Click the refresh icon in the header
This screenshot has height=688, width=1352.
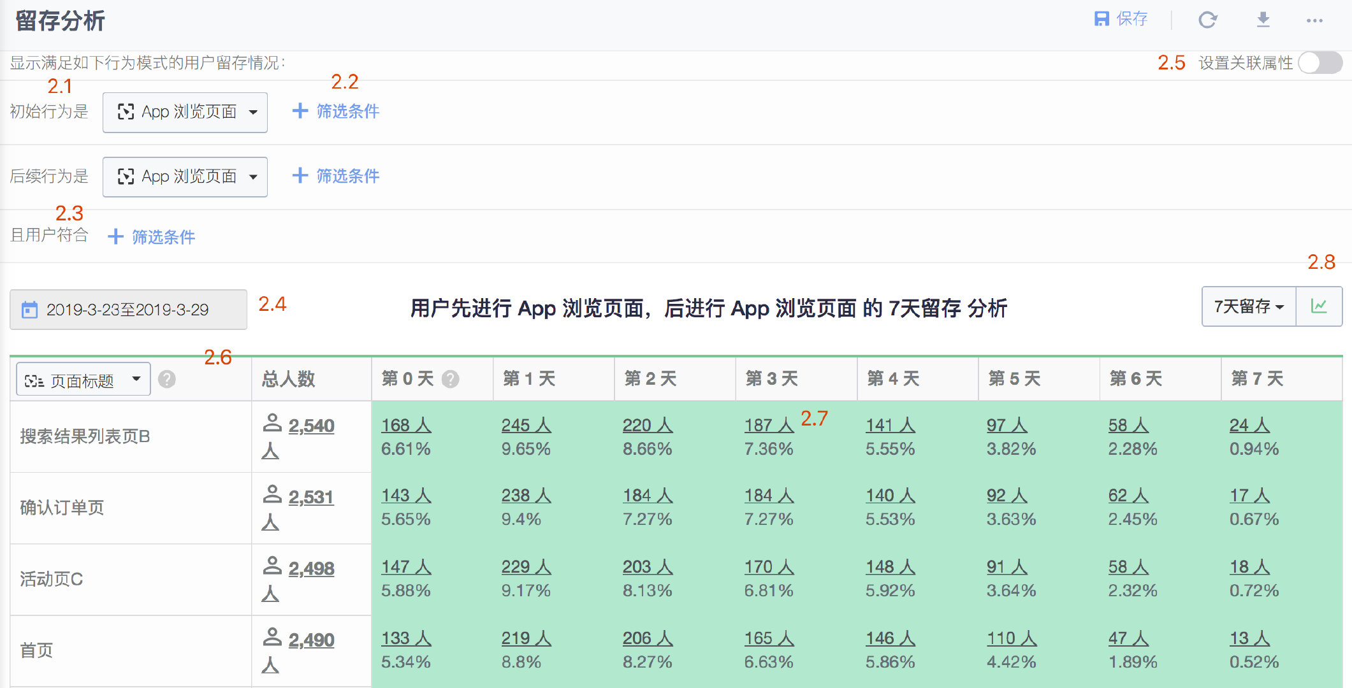(x=1207, y=20)
